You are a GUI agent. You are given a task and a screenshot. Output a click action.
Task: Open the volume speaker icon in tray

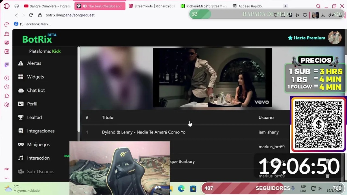click(x=320, y=188)
